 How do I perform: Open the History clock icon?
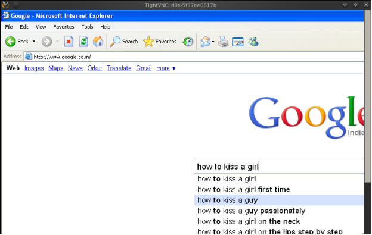click(188, 42)
